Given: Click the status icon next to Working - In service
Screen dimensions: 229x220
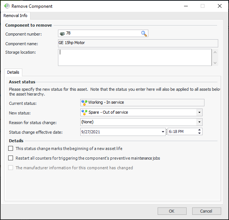Looking at the screenshot, I should (84, 103).
